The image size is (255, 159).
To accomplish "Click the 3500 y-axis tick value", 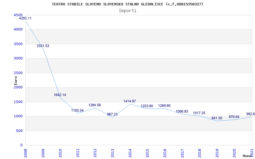I will (x=18, y=44).
